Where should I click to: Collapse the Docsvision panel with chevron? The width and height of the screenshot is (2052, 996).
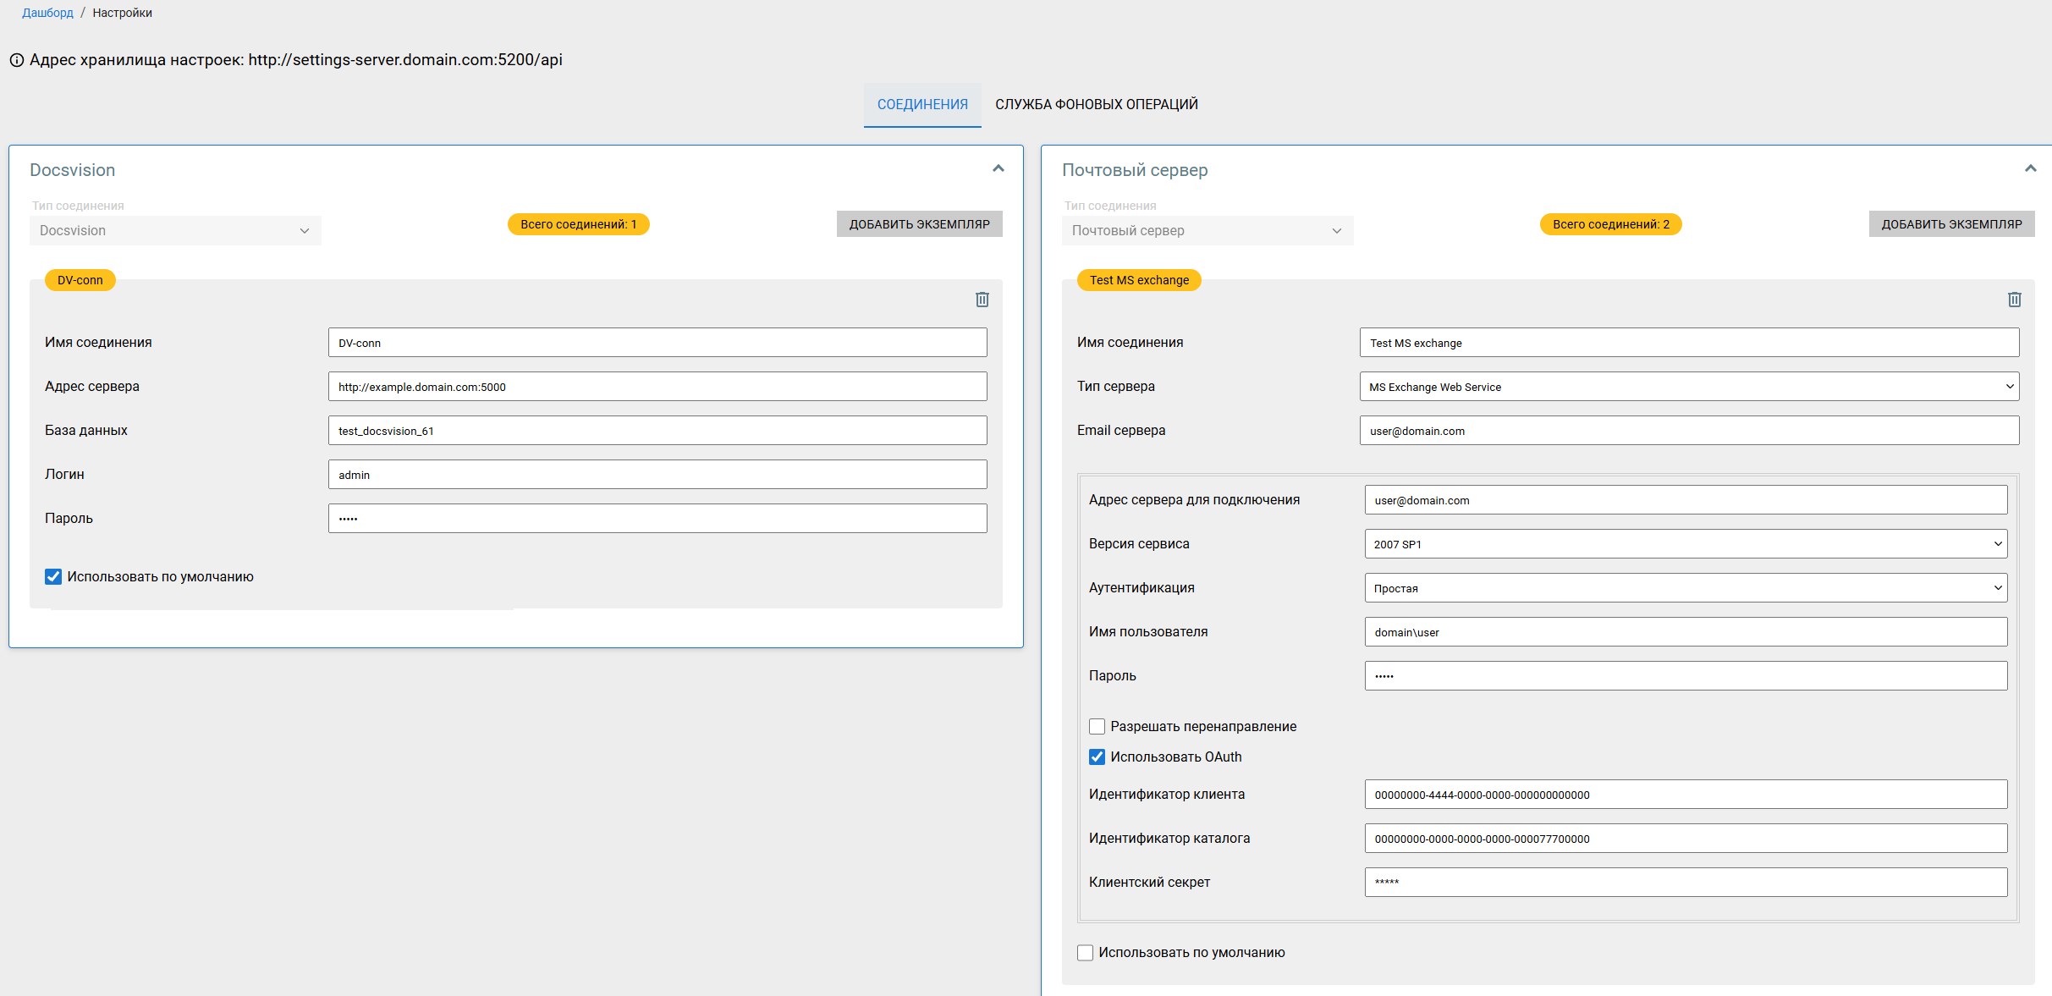pos(998,168)
